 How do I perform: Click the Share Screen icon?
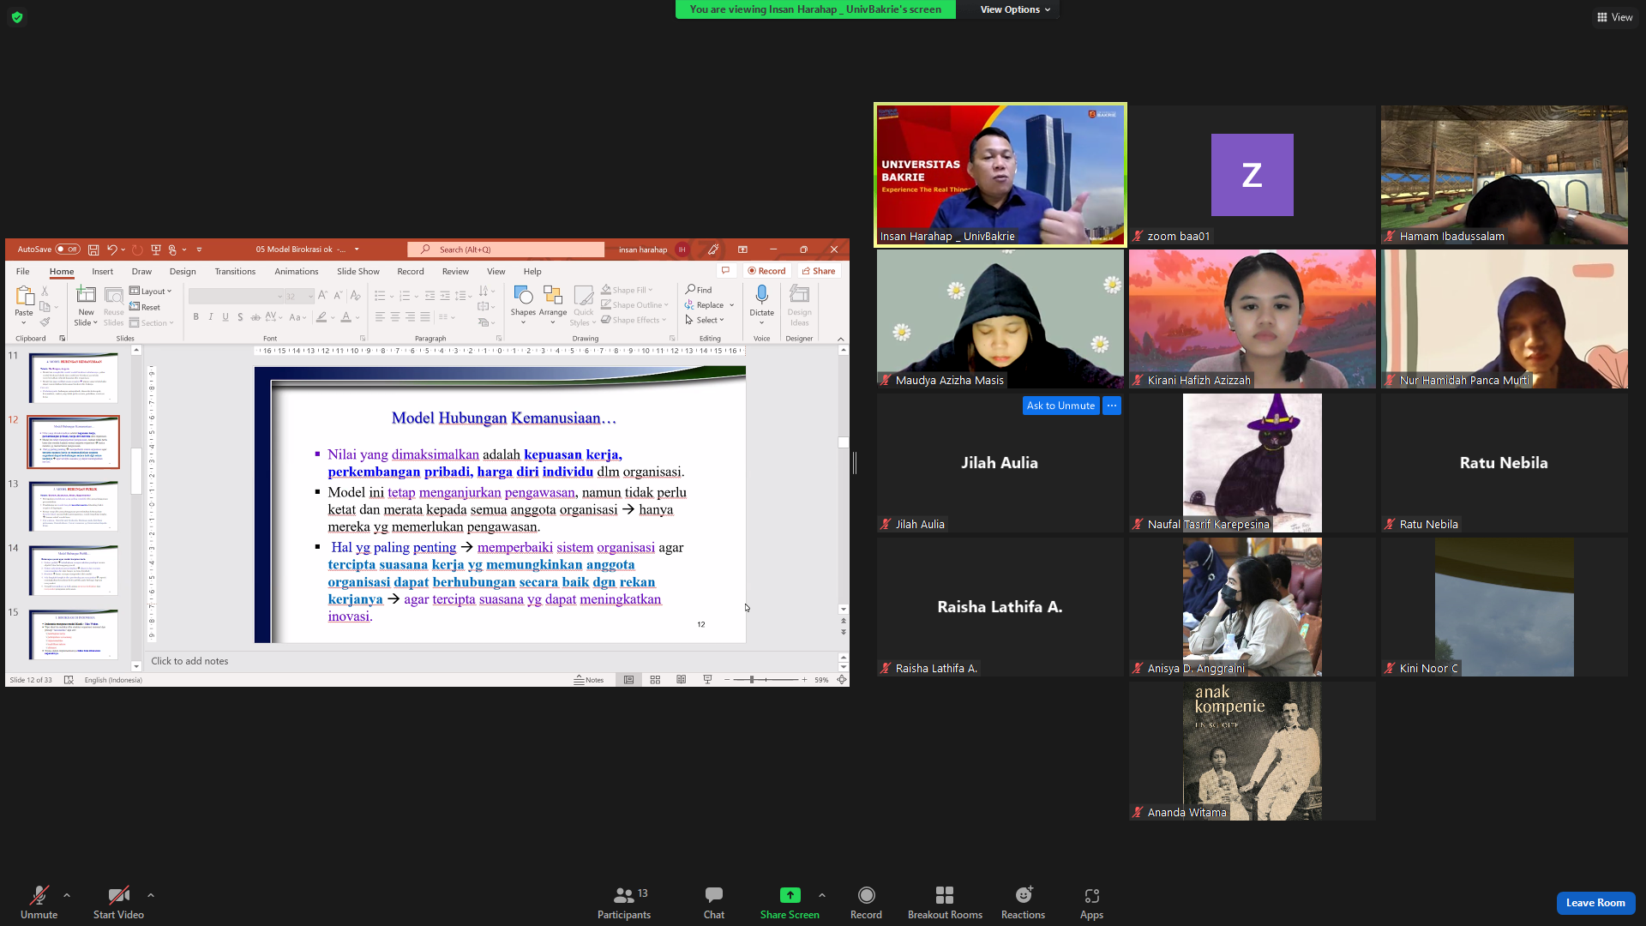point(790,896)
